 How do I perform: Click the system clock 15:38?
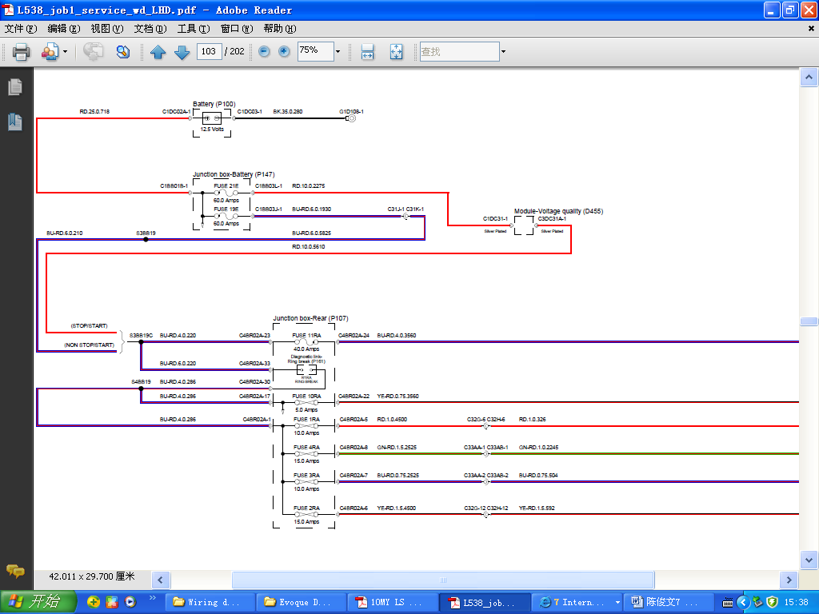(796, 602)
